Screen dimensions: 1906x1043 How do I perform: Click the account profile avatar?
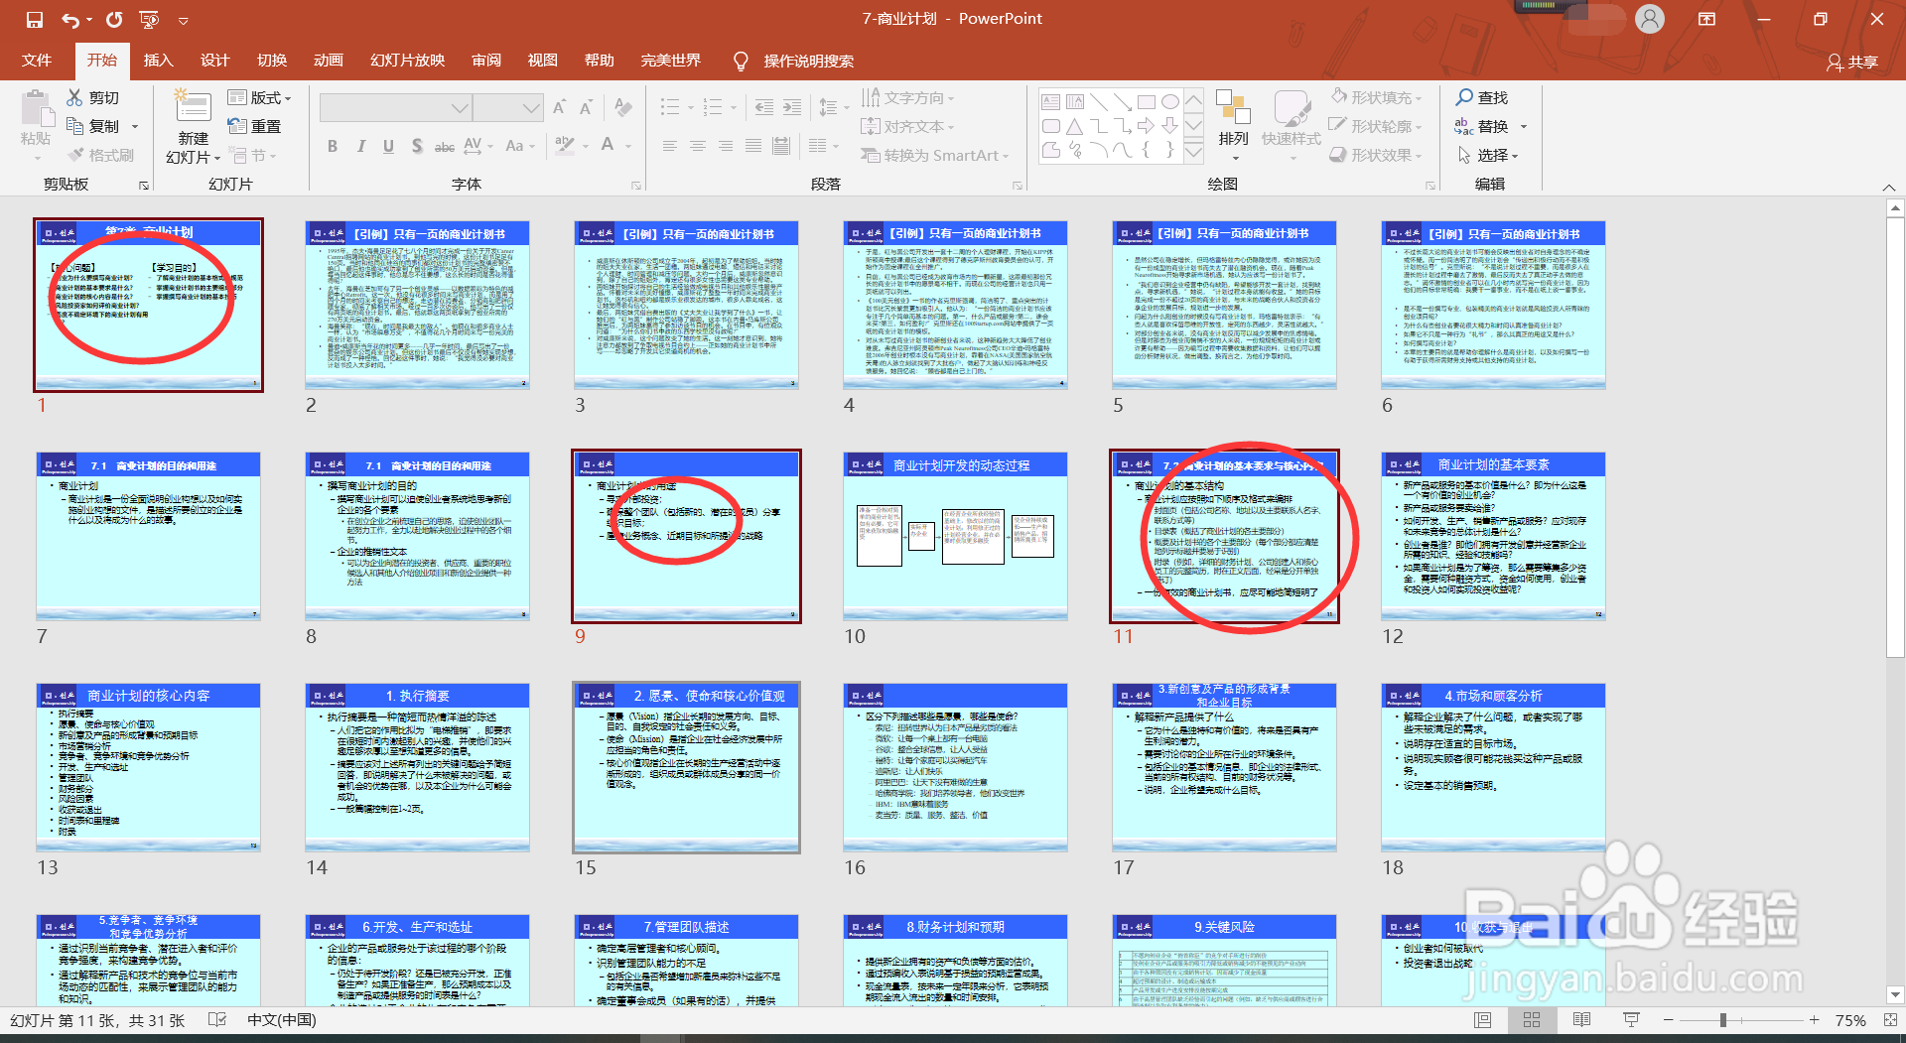(1650, 19)
